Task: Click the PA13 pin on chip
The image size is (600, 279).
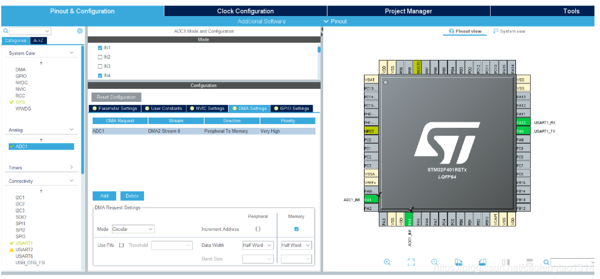Action: click(523, 97)
